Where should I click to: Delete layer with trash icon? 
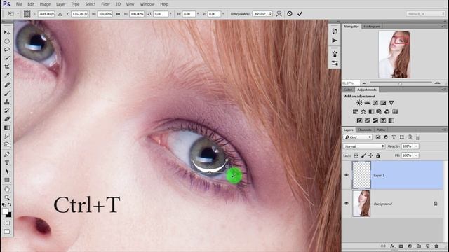click(436, 246)
